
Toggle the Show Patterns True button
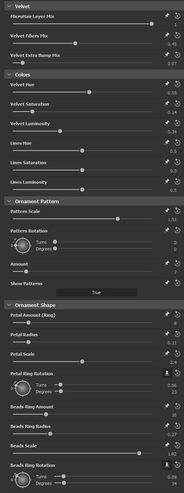pos(96,293)
